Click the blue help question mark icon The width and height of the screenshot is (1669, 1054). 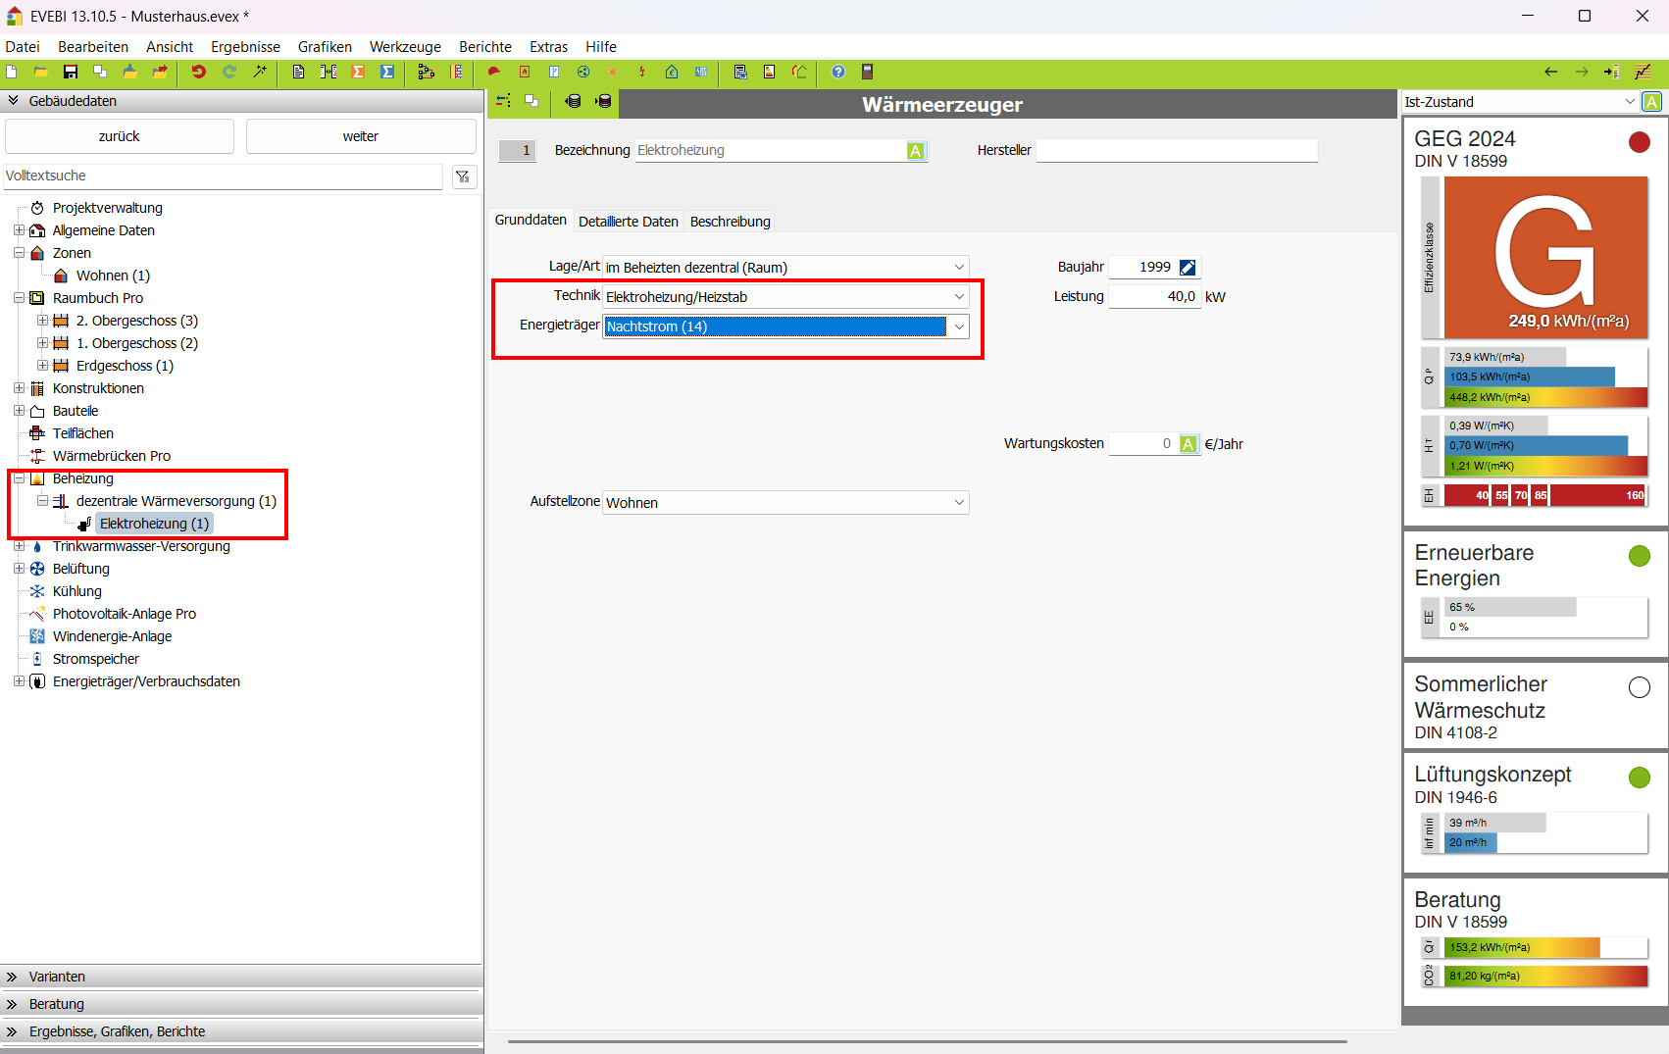point(837,72)
